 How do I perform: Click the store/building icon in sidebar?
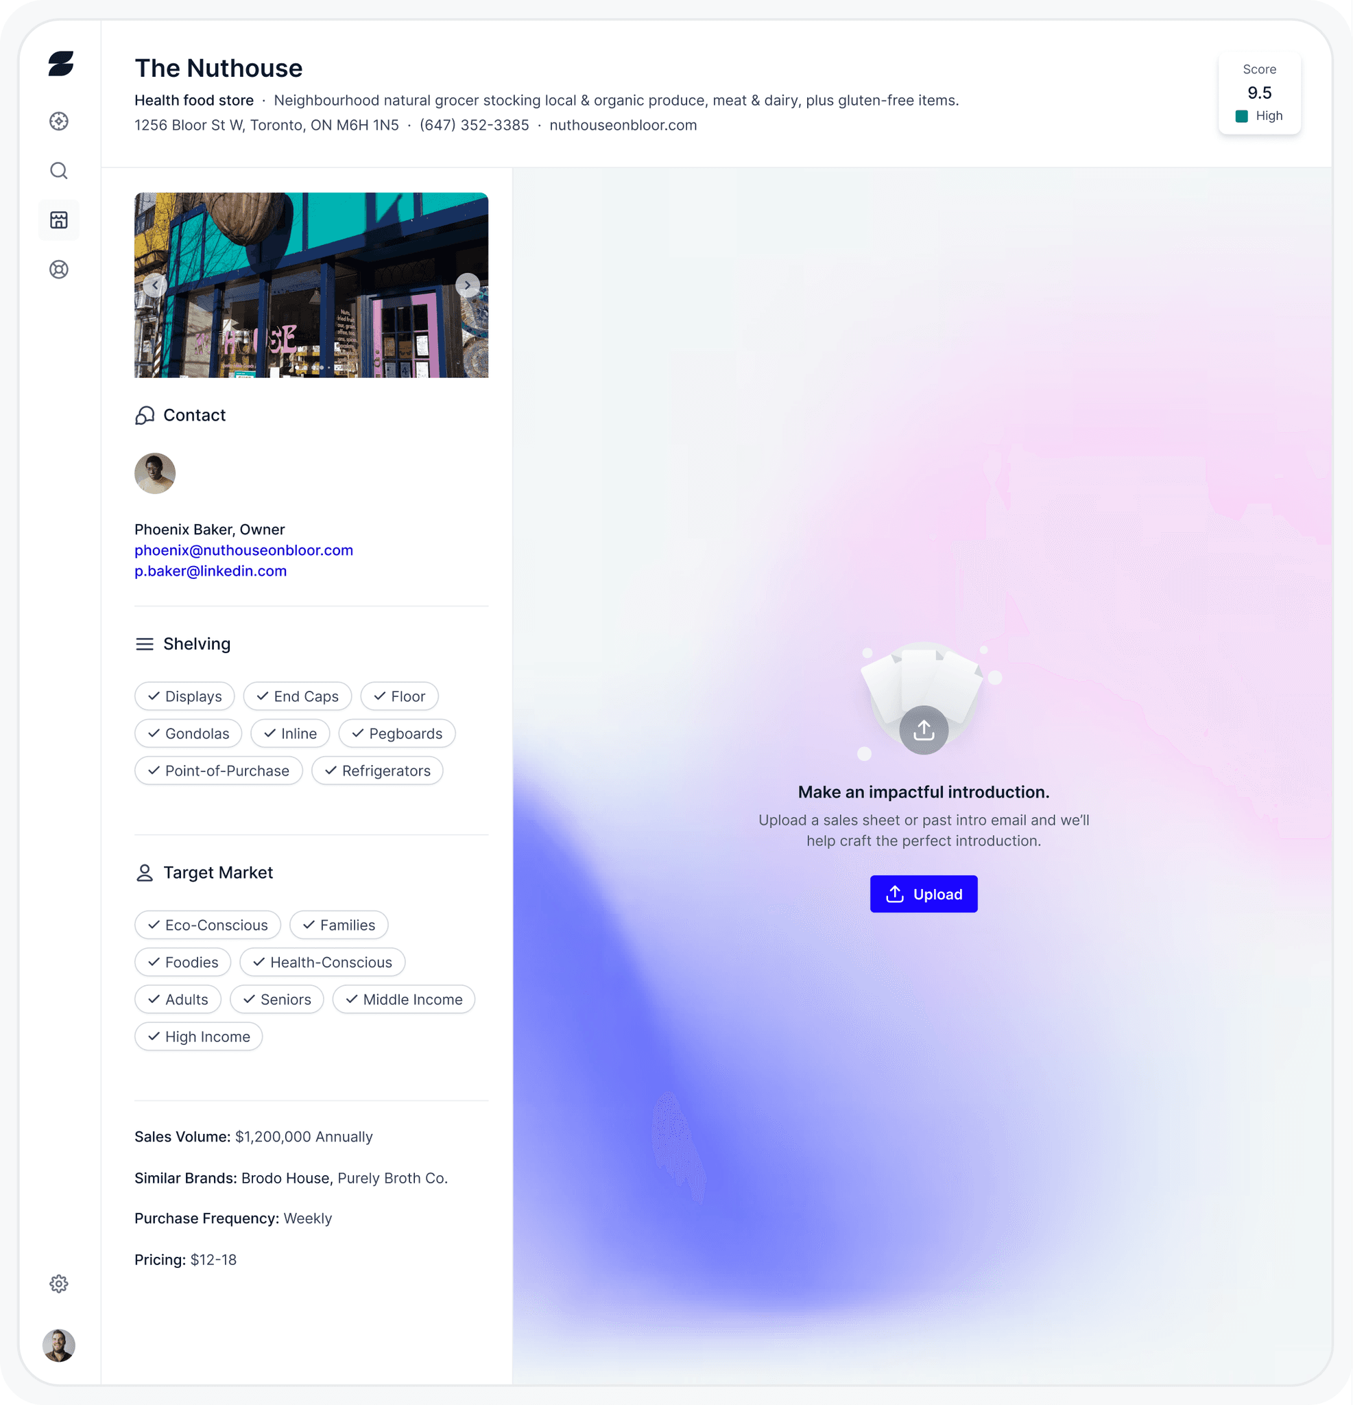[59, 220]
